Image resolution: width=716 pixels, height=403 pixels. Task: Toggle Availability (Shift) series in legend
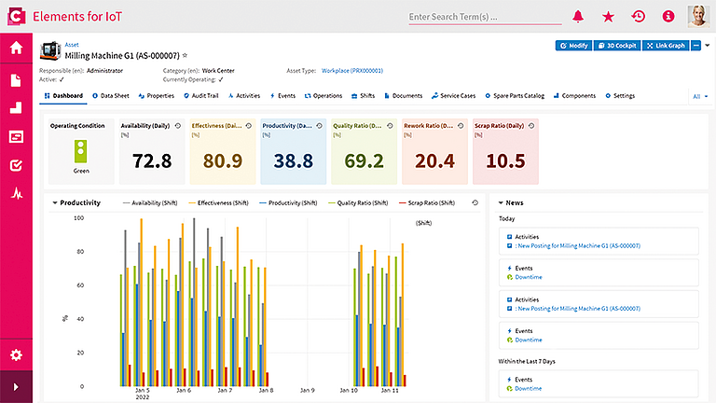pyautogui.click(x=150, y=202)
